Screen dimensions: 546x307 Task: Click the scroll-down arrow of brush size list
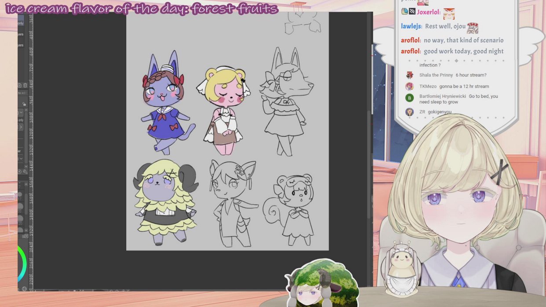coord(26,231)
